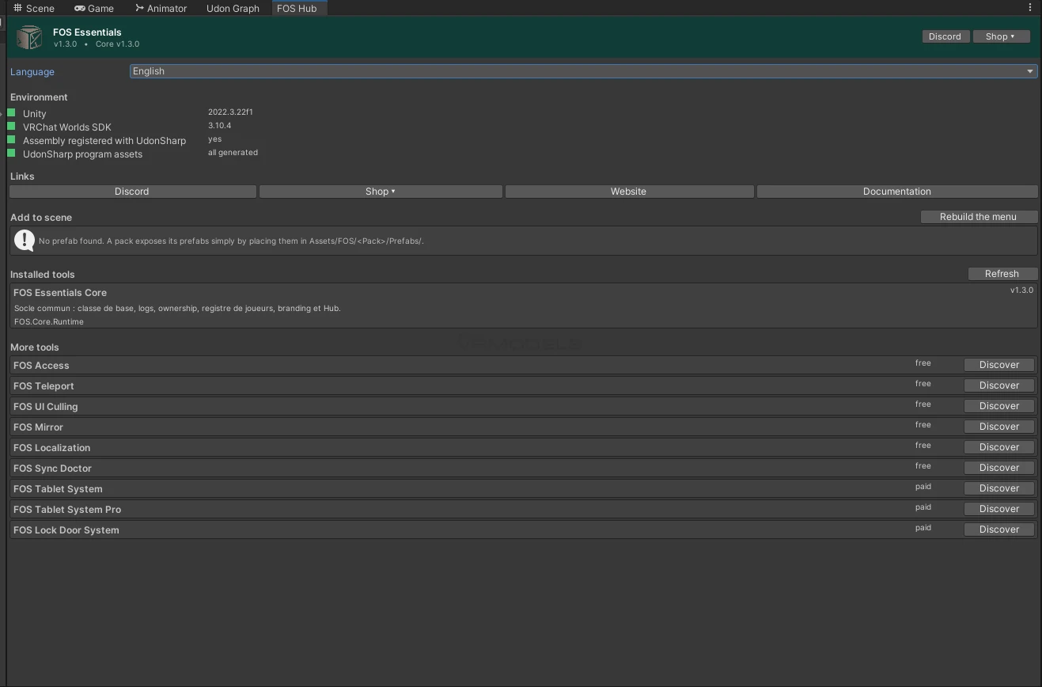Click the green Unity status indicator
1042x687 pixels.
click(x=12, y=112)
